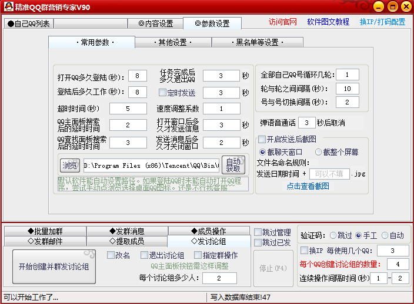Viewport: 414px width, 304px height.
Task: Open the 软件图文教程 link
Action: 328,22
